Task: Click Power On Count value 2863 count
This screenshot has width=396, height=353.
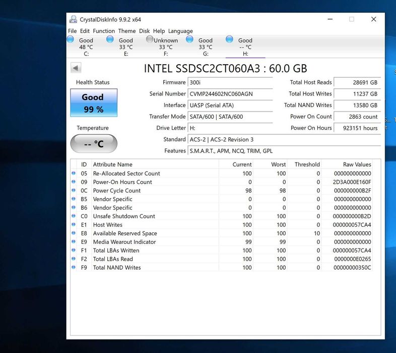Action: (x=357, y=117)
